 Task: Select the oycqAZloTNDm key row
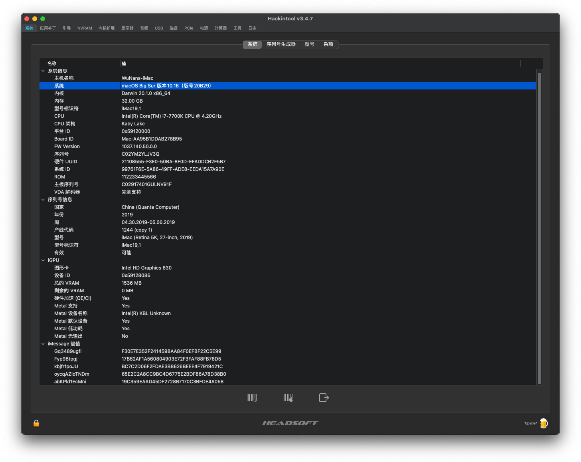tap(288, 374)
